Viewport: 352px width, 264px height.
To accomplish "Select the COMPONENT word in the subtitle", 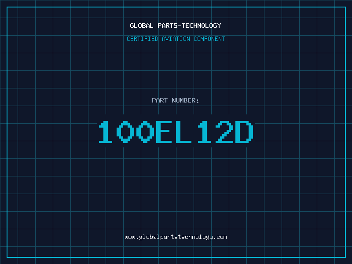I will 209,39.
